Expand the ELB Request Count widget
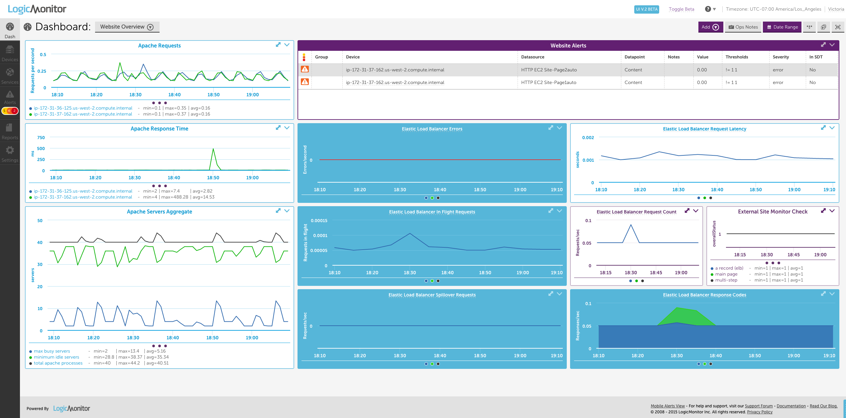The height and width of the screenshot is (418, 846). tap(687, 211)
